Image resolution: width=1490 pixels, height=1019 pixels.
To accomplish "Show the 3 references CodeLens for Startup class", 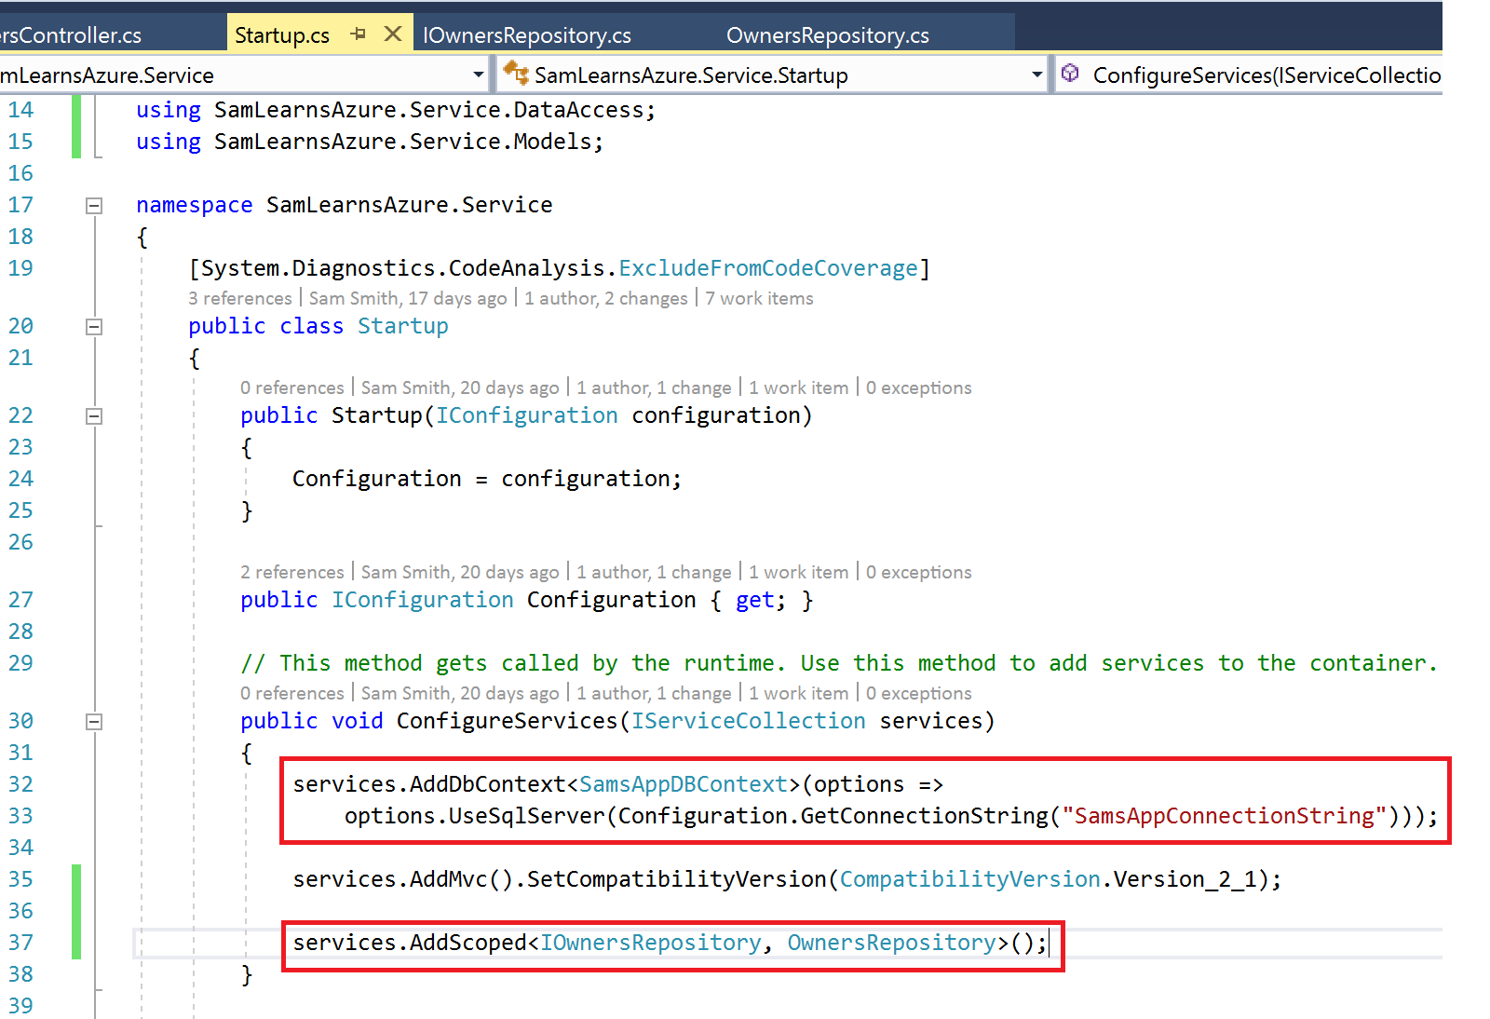I will click(240, 298).
